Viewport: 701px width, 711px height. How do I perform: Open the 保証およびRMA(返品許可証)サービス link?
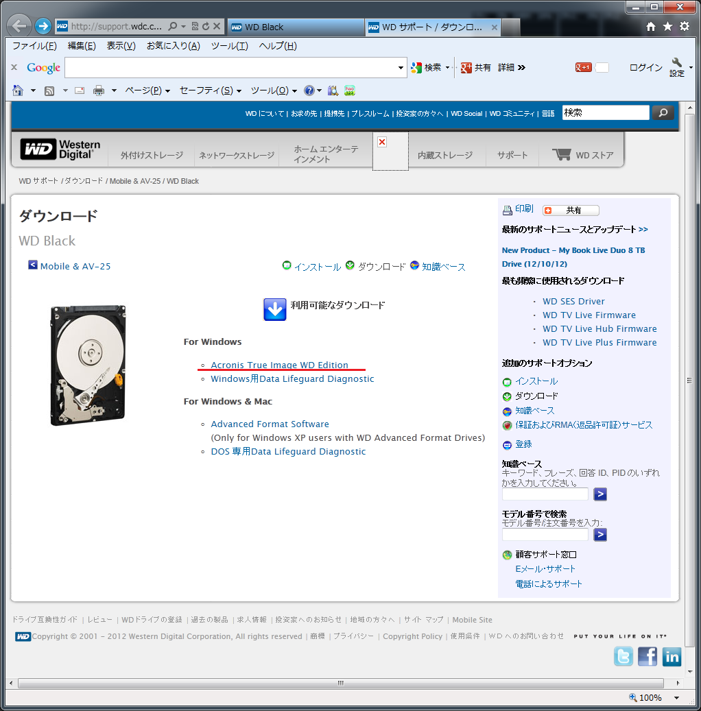(584, 425)
